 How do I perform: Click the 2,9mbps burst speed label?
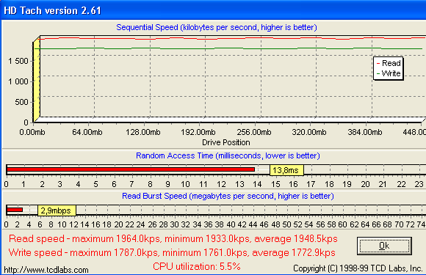(57, 210)
